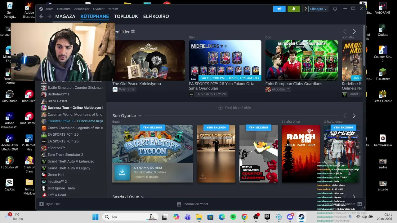Click the download button on Smart Factory Tycoon

pyautogui.click(x=122, y=173)
